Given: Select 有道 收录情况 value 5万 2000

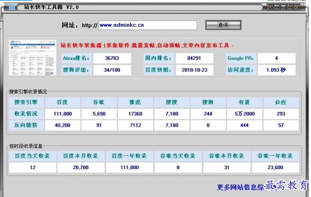Looking at the screenshot, I should 245,114.
